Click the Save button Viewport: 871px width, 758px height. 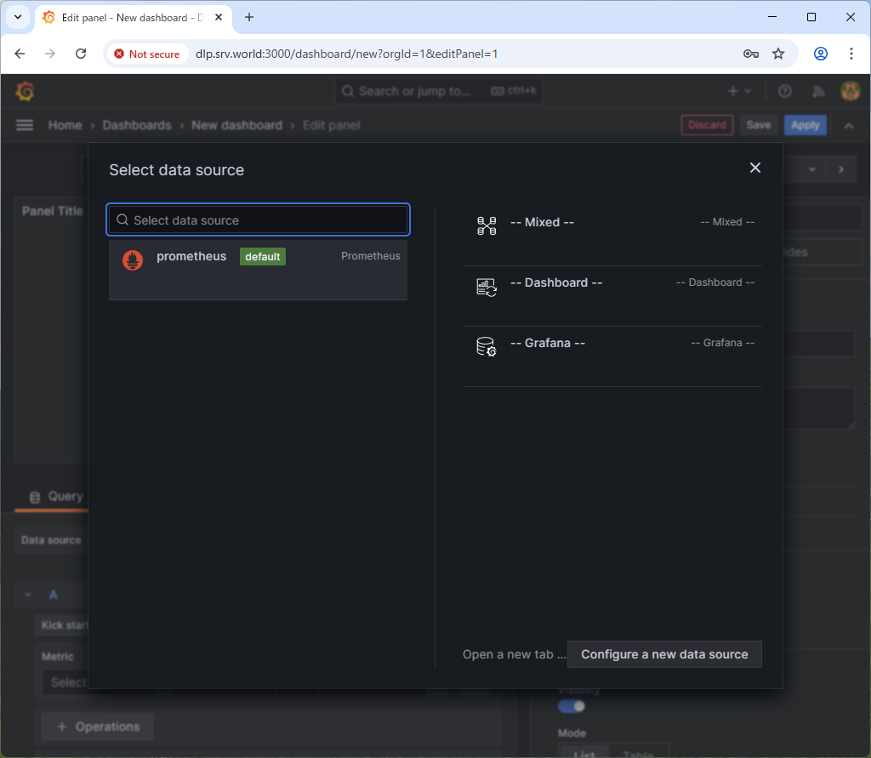click(x=758, y=125)
